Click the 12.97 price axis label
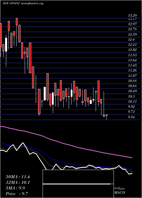The height and width of the screenshot is (198, 142). [132, 24]
